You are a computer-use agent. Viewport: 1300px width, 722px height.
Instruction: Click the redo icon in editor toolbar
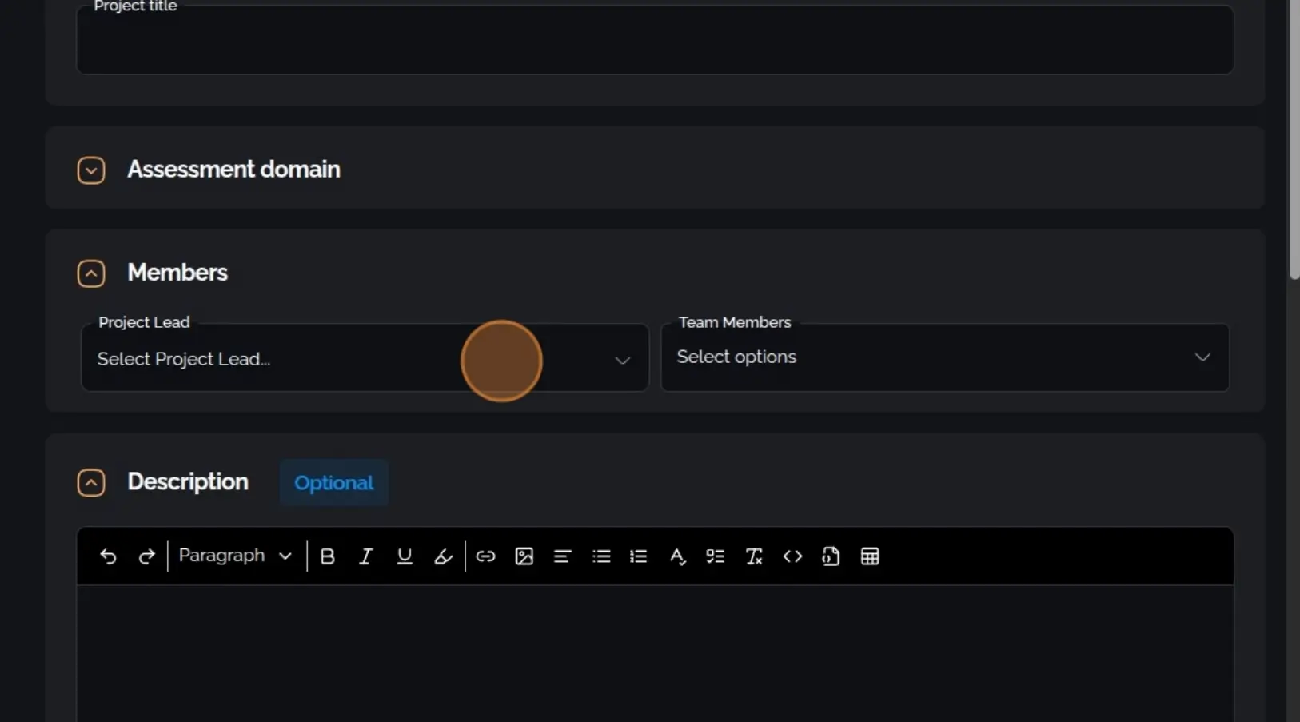[x=146, y=556]
